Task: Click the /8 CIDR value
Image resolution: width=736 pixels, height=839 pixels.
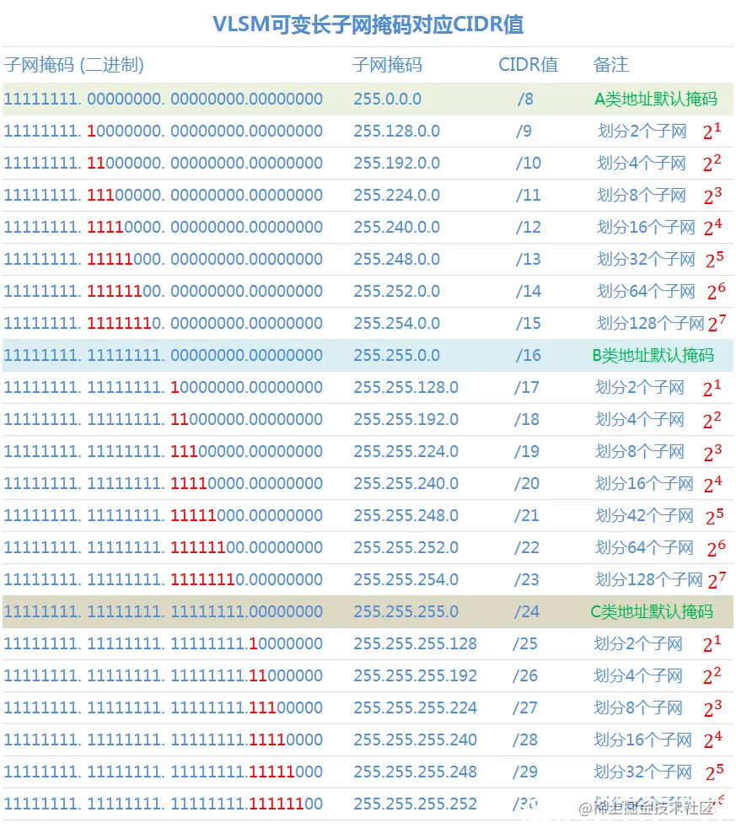Action: 525,99
